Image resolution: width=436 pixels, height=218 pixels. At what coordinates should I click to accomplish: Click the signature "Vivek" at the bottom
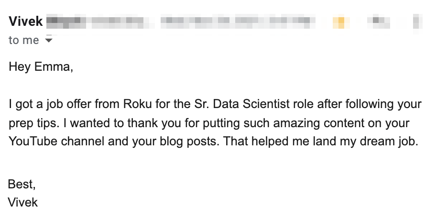[23, 202]
